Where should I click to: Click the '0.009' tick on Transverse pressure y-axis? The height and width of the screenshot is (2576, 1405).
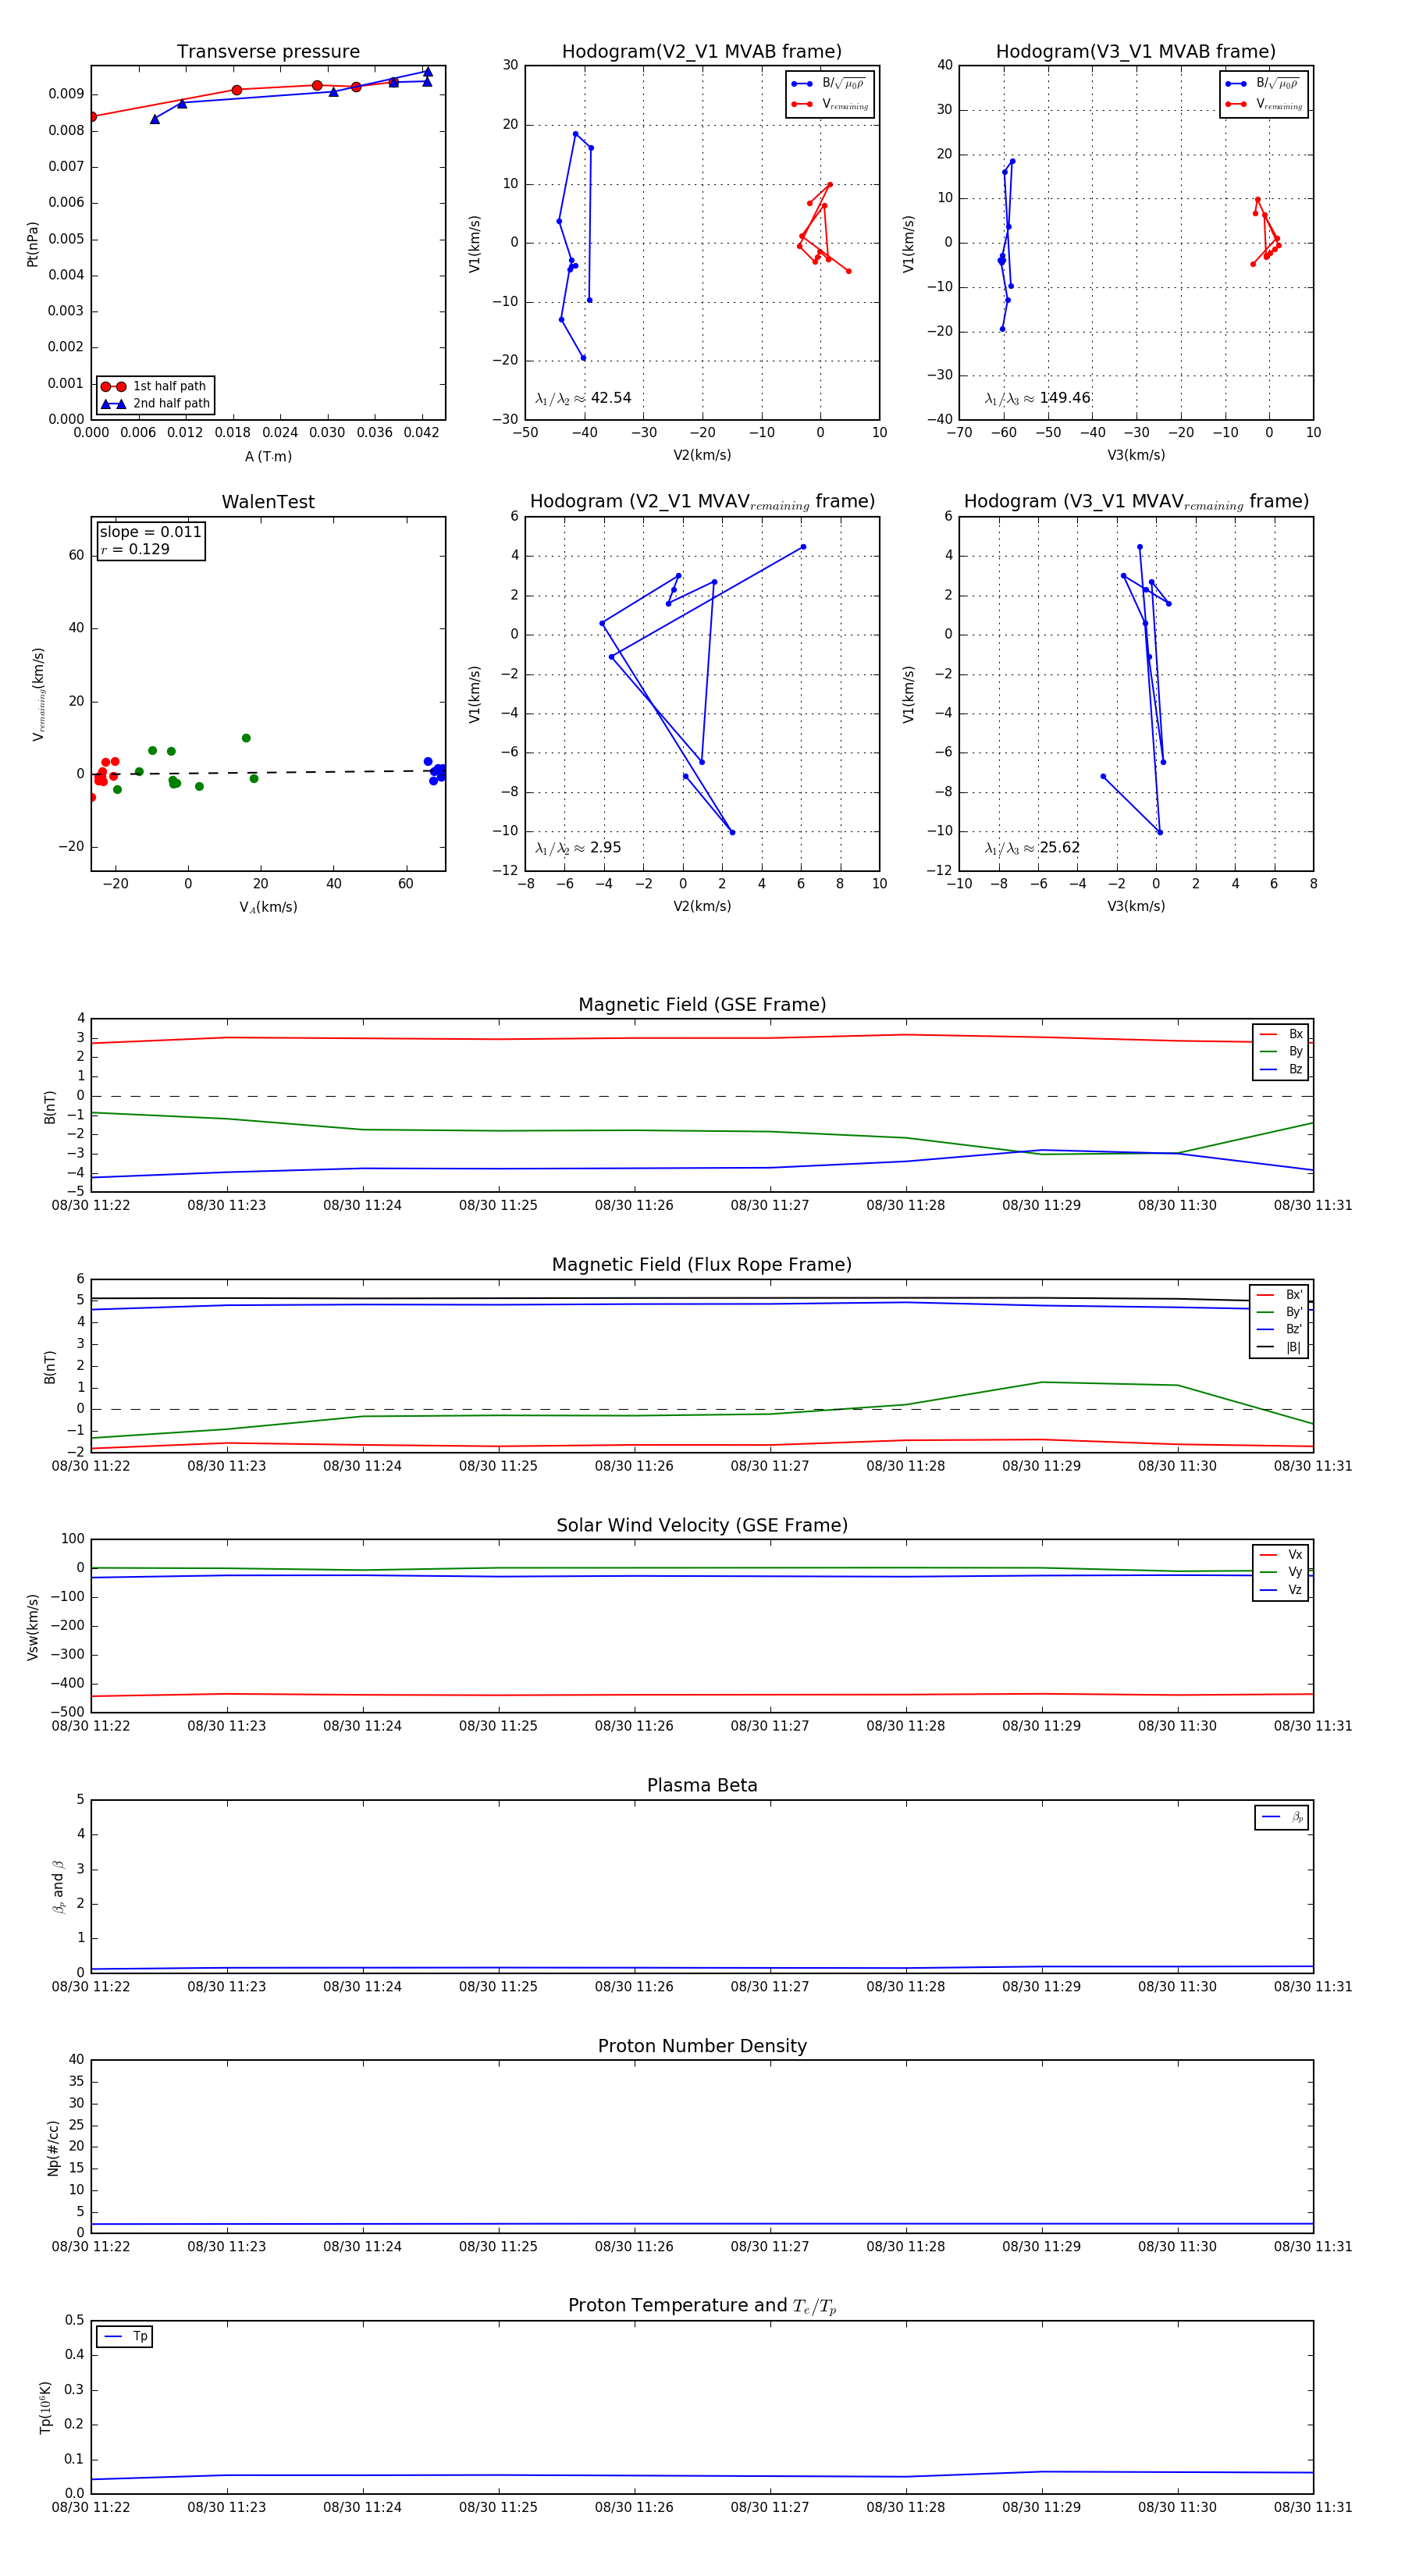[66, 94]
